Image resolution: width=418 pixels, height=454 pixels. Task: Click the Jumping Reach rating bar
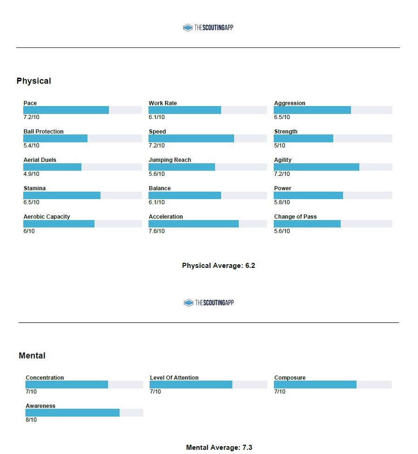208,167
